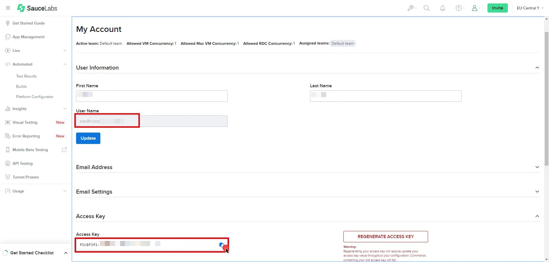
Task: Open the navigation hamburger menu
Action: [x=8, y=8]
